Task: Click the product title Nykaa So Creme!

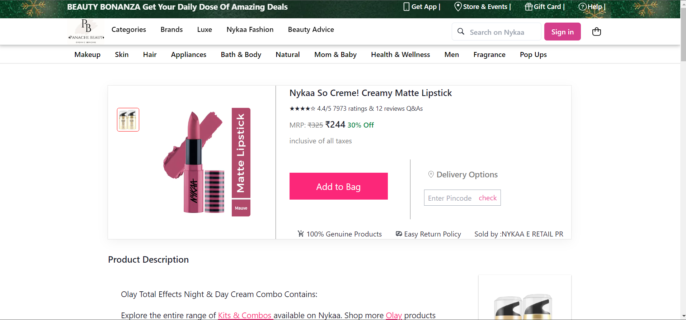Action: click(371, 93)
